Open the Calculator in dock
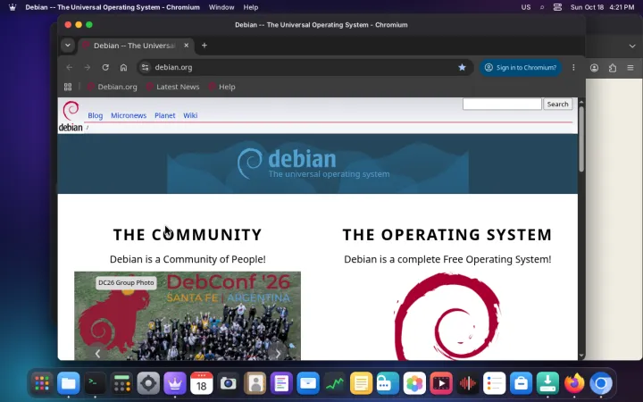Image resolution: width=643 pixels, height=402 pixels. [x=121, y=383]
